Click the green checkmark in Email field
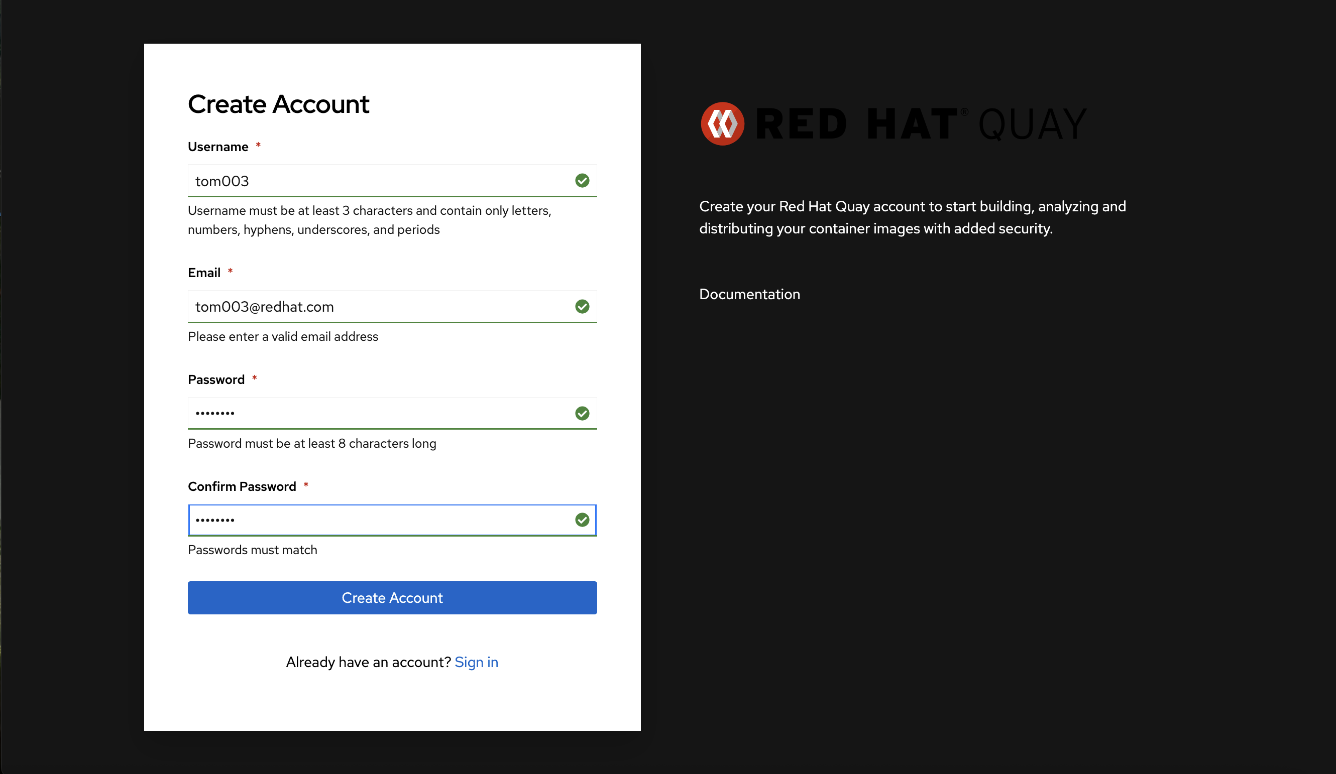The height and width of the screenshot is (774, 1336). [582, 306]
